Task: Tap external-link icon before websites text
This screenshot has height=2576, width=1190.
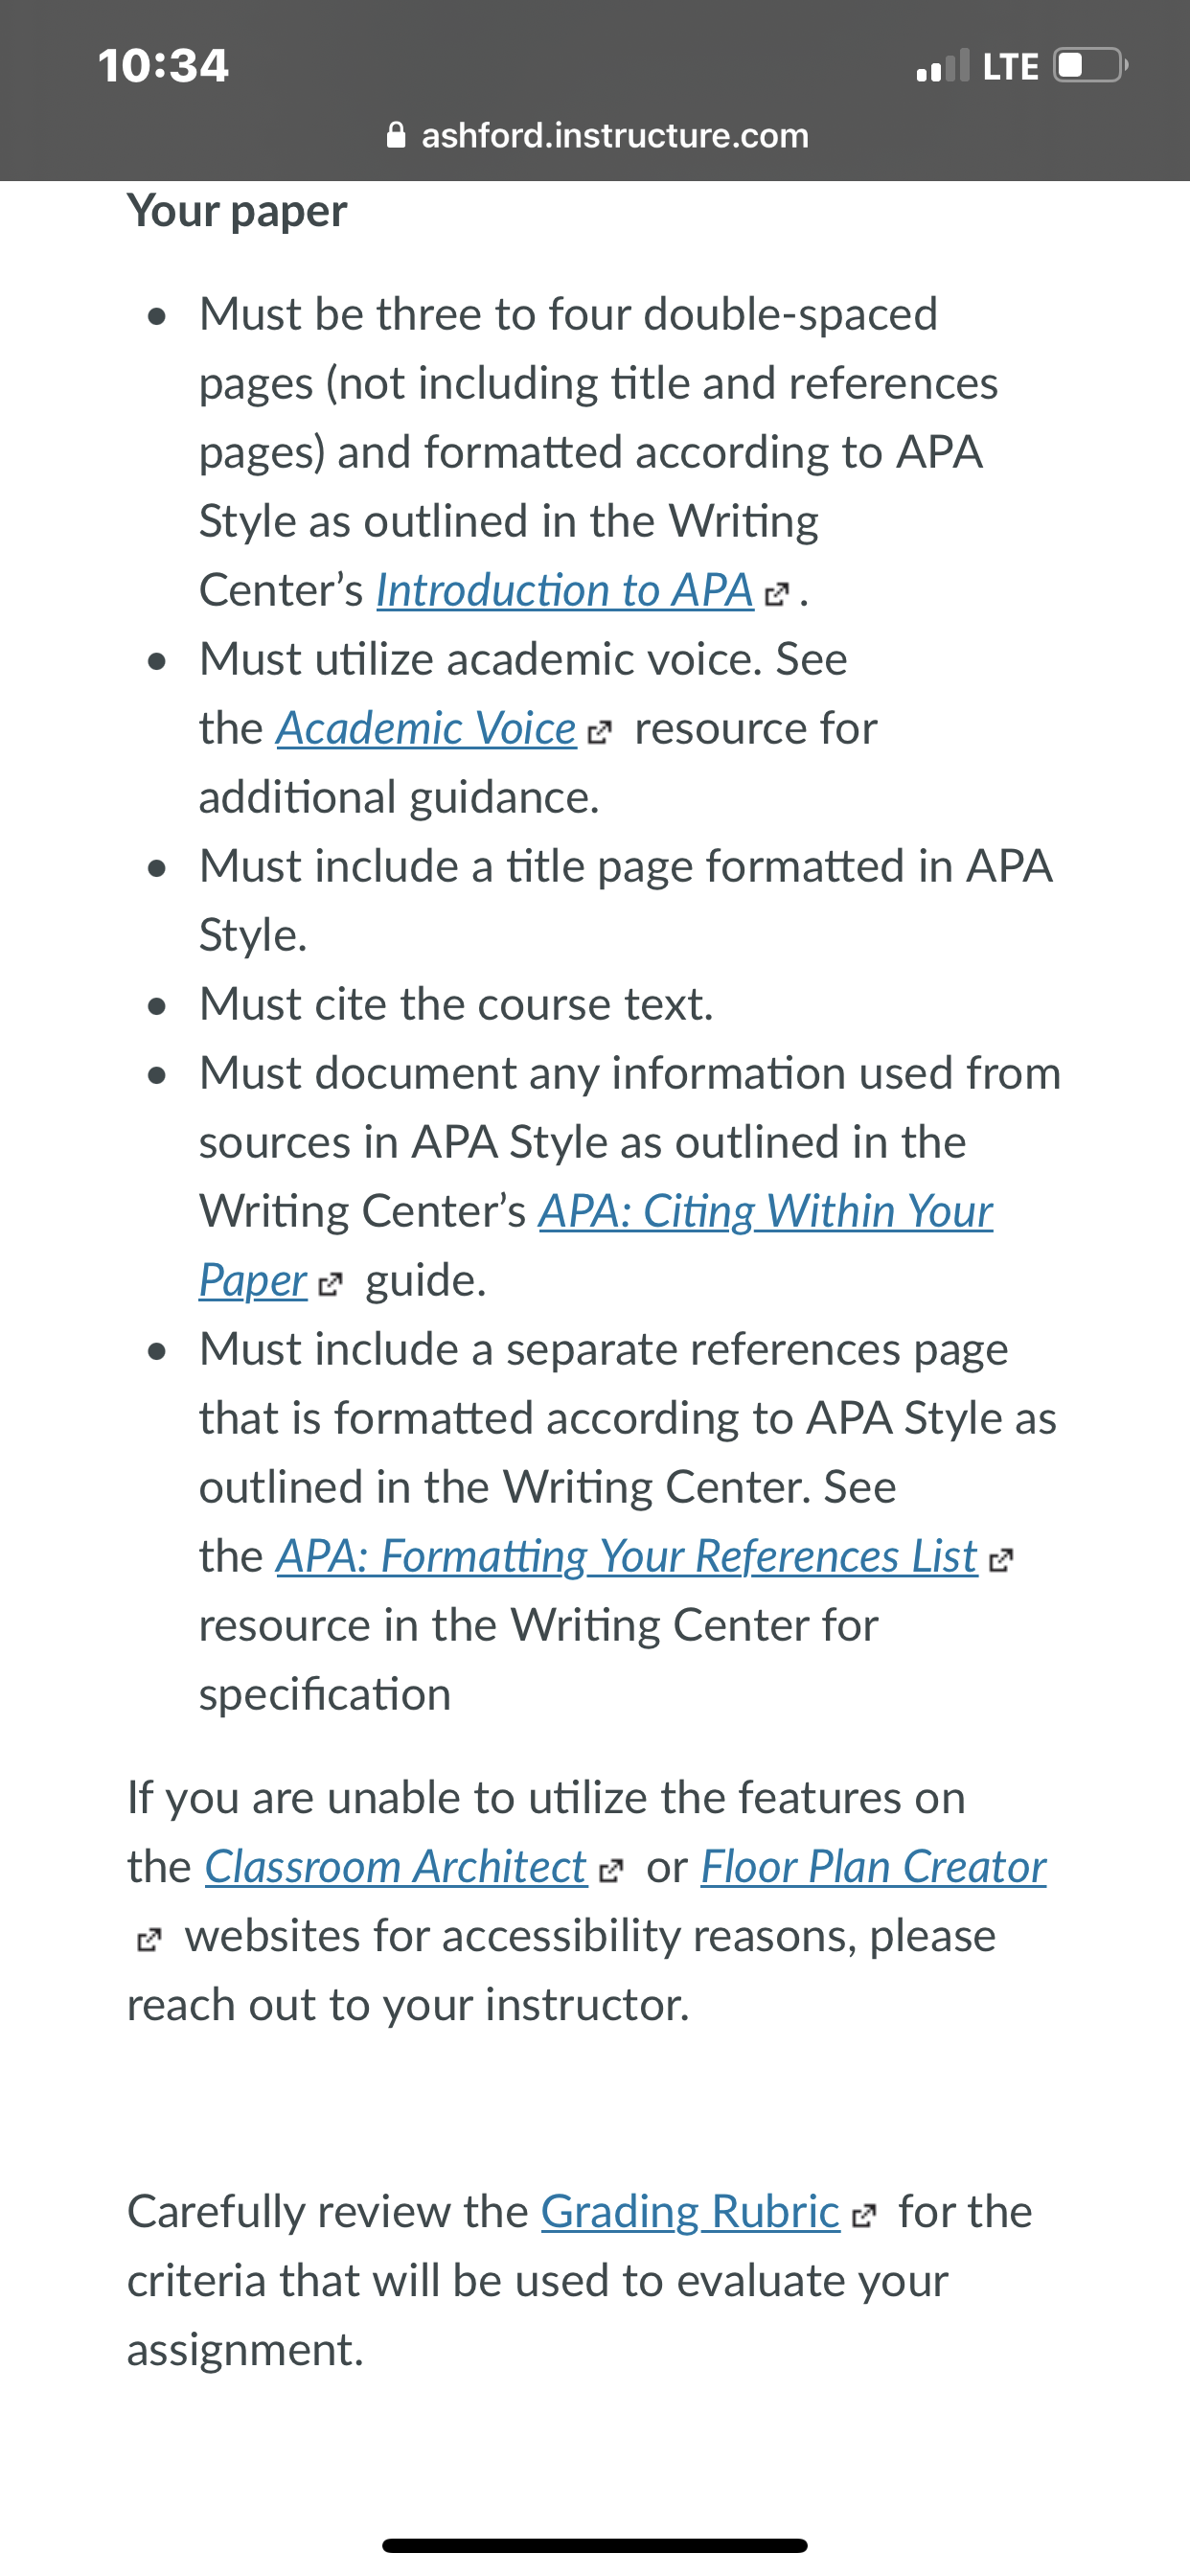Action: 148,1941
